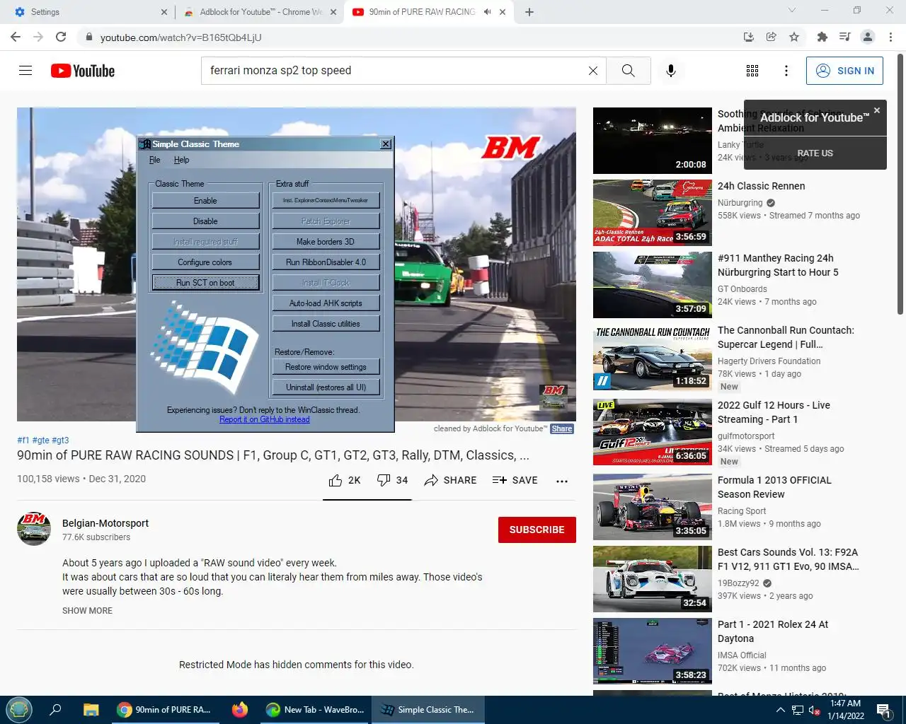Image resolution: width=906 pixels, height=724 pixels.
Task: Click Auto-load AHK scripts
Action: (326, 303)
